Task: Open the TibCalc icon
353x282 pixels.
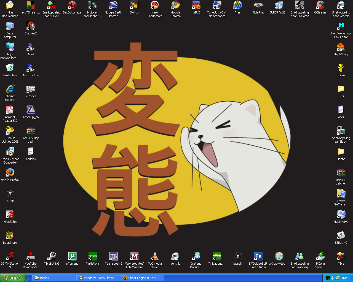Action: pos(341,68)
